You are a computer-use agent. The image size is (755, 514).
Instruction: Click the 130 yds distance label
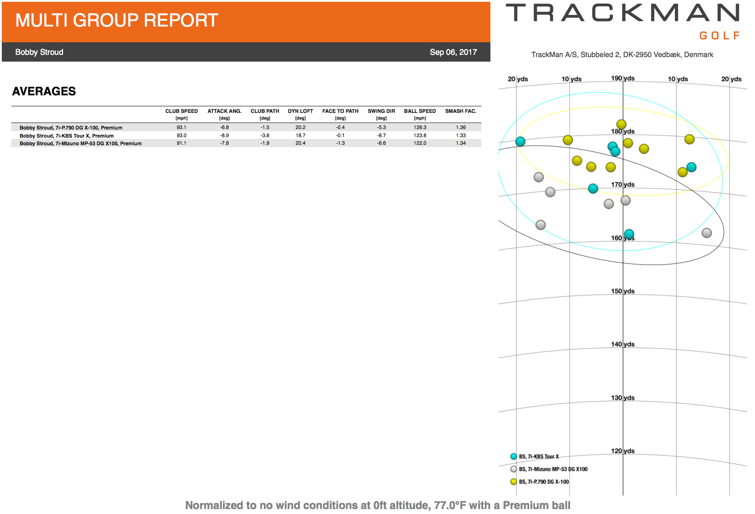[623, 398]
